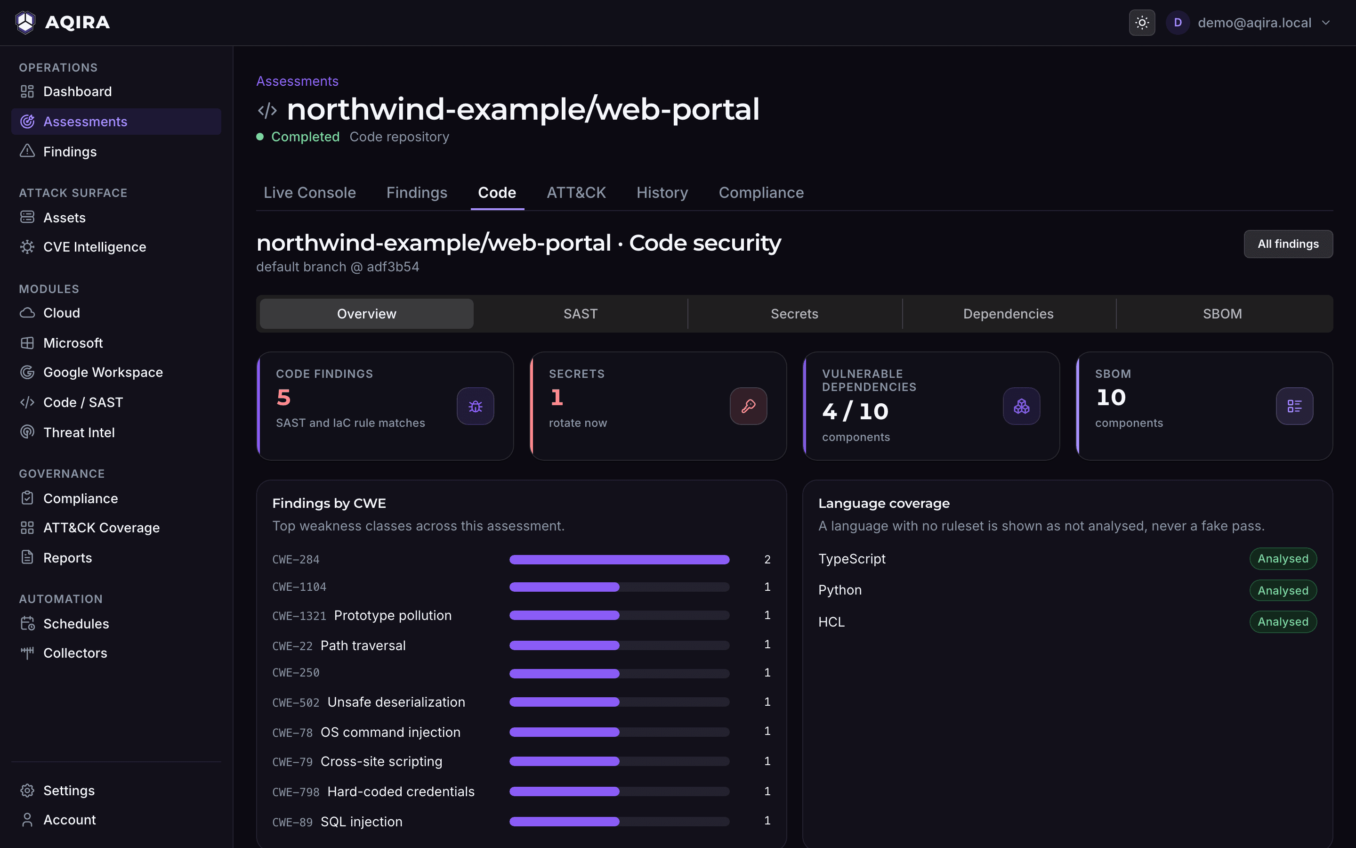The height and width of the screenshot is (848, 1356).
Task: Click the sidebar Compliance clipboard icon
Action: pos(27,498)
